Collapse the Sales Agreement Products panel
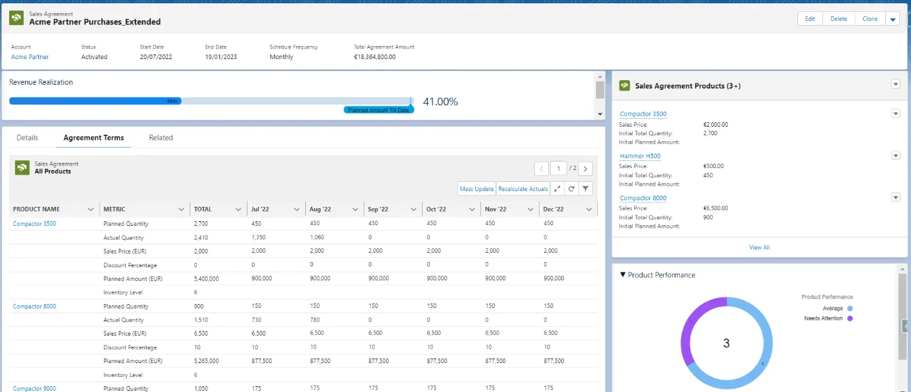Viewport: 911px width, 392px height. [x=896, y=84]
